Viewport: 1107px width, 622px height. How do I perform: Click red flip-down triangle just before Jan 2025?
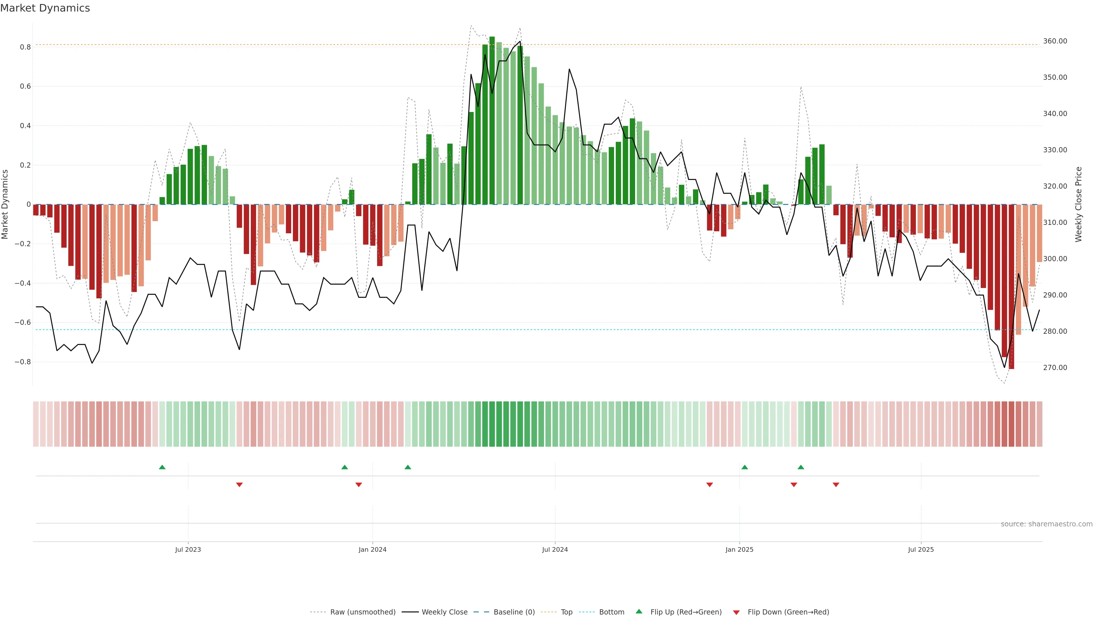(x=709, y=485)
